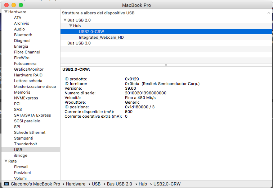Click Hub in the path bar

click(x=143, y=184)
